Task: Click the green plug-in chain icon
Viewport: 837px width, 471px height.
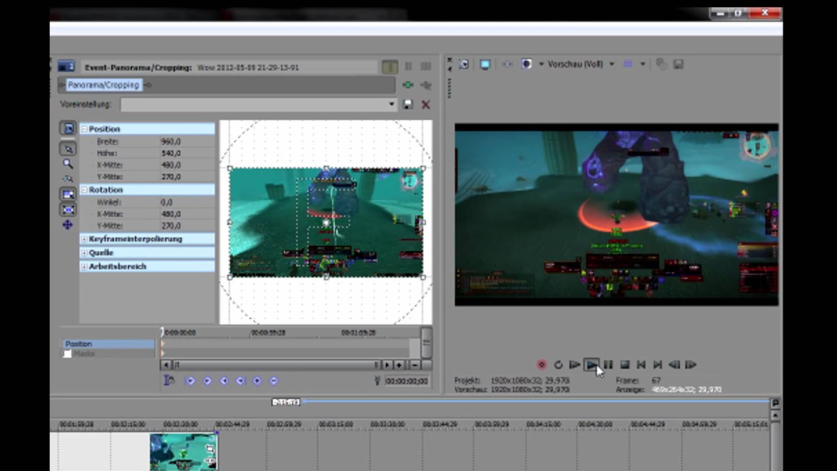Action: coord(408,85)
